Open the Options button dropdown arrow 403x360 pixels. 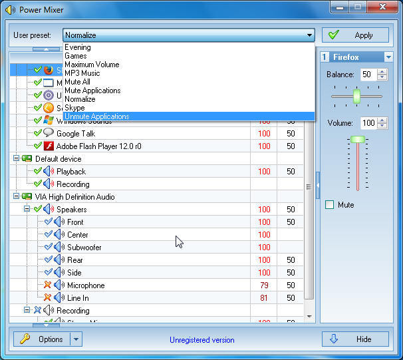pos(76,339)
